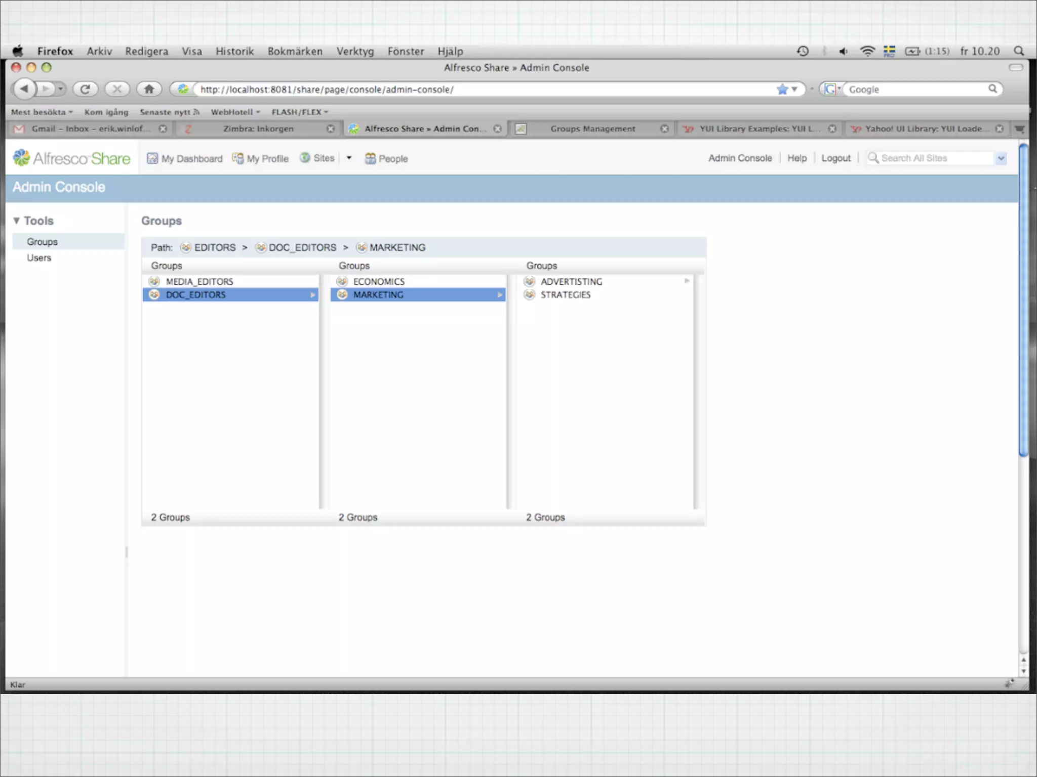
Task: Select Users in the Tools sidebar
Action: [x=39, y=257]
